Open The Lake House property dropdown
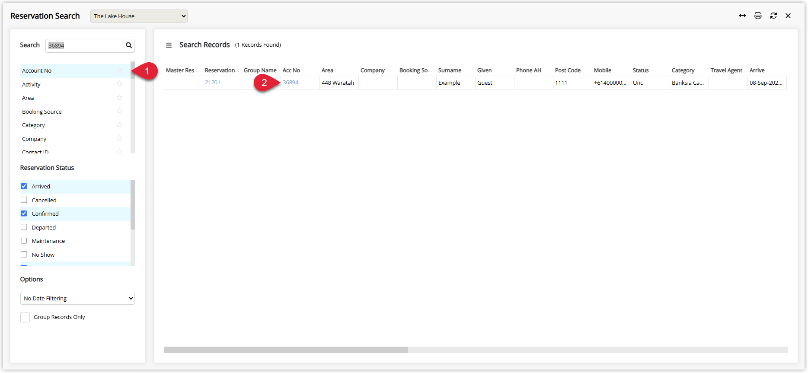This screenshot has width=808, height=373. pyautogui.click(x=139, y=16)
